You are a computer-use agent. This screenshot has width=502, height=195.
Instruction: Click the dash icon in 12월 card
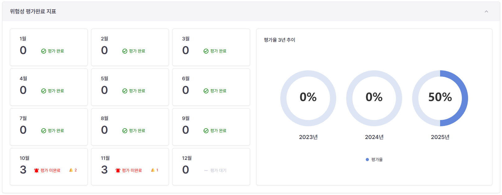tap(206, 170)
